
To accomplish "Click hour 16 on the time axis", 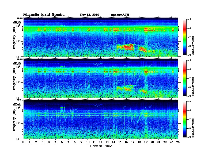I will click(x=126, y=142).
